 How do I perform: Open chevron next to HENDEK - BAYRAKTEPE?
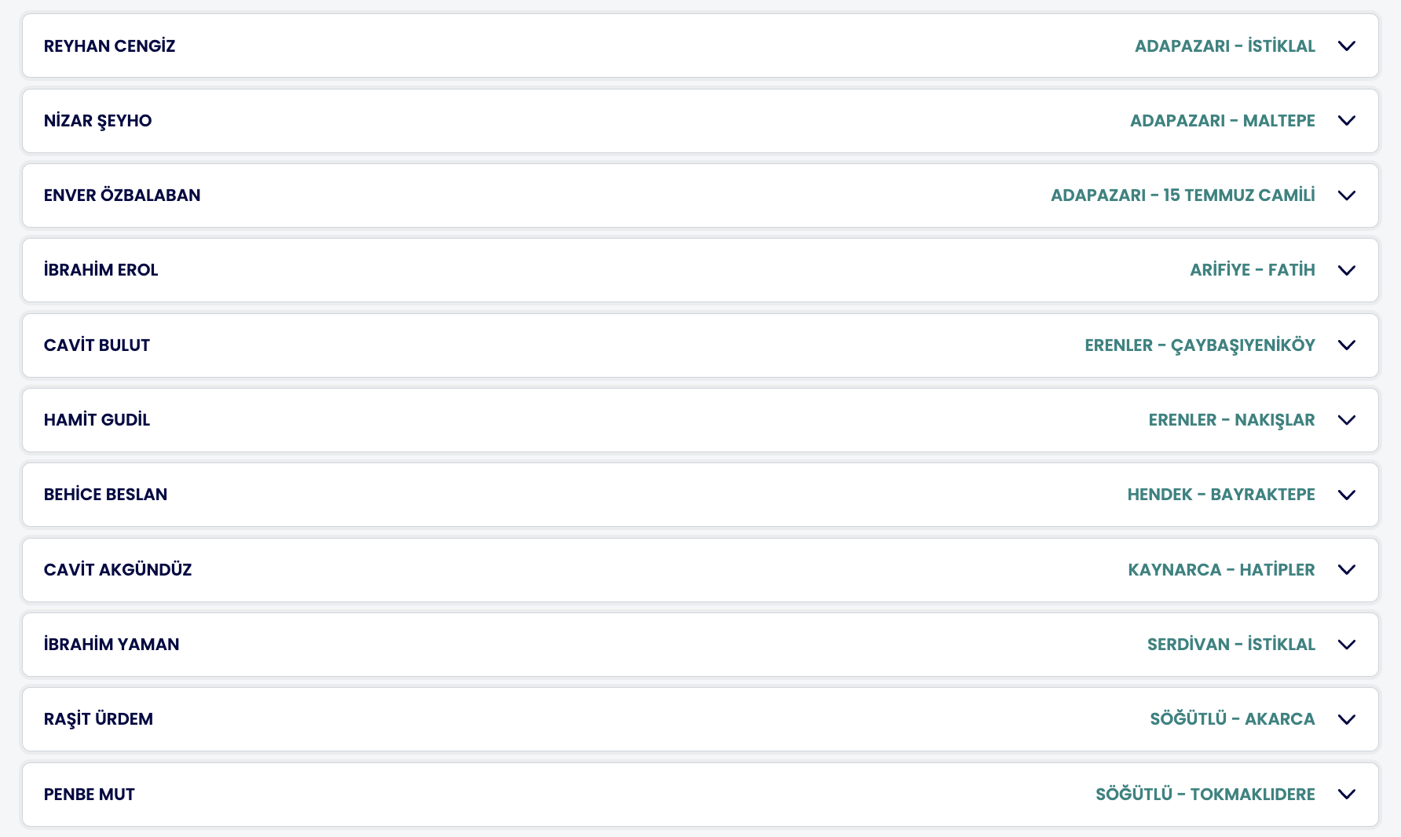1346,495
